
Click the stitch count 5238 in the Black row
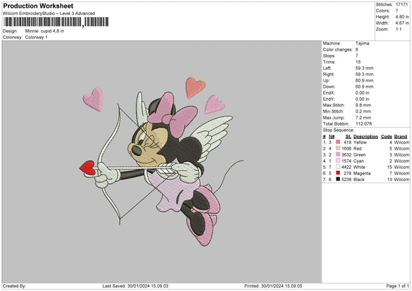[346, 180]
